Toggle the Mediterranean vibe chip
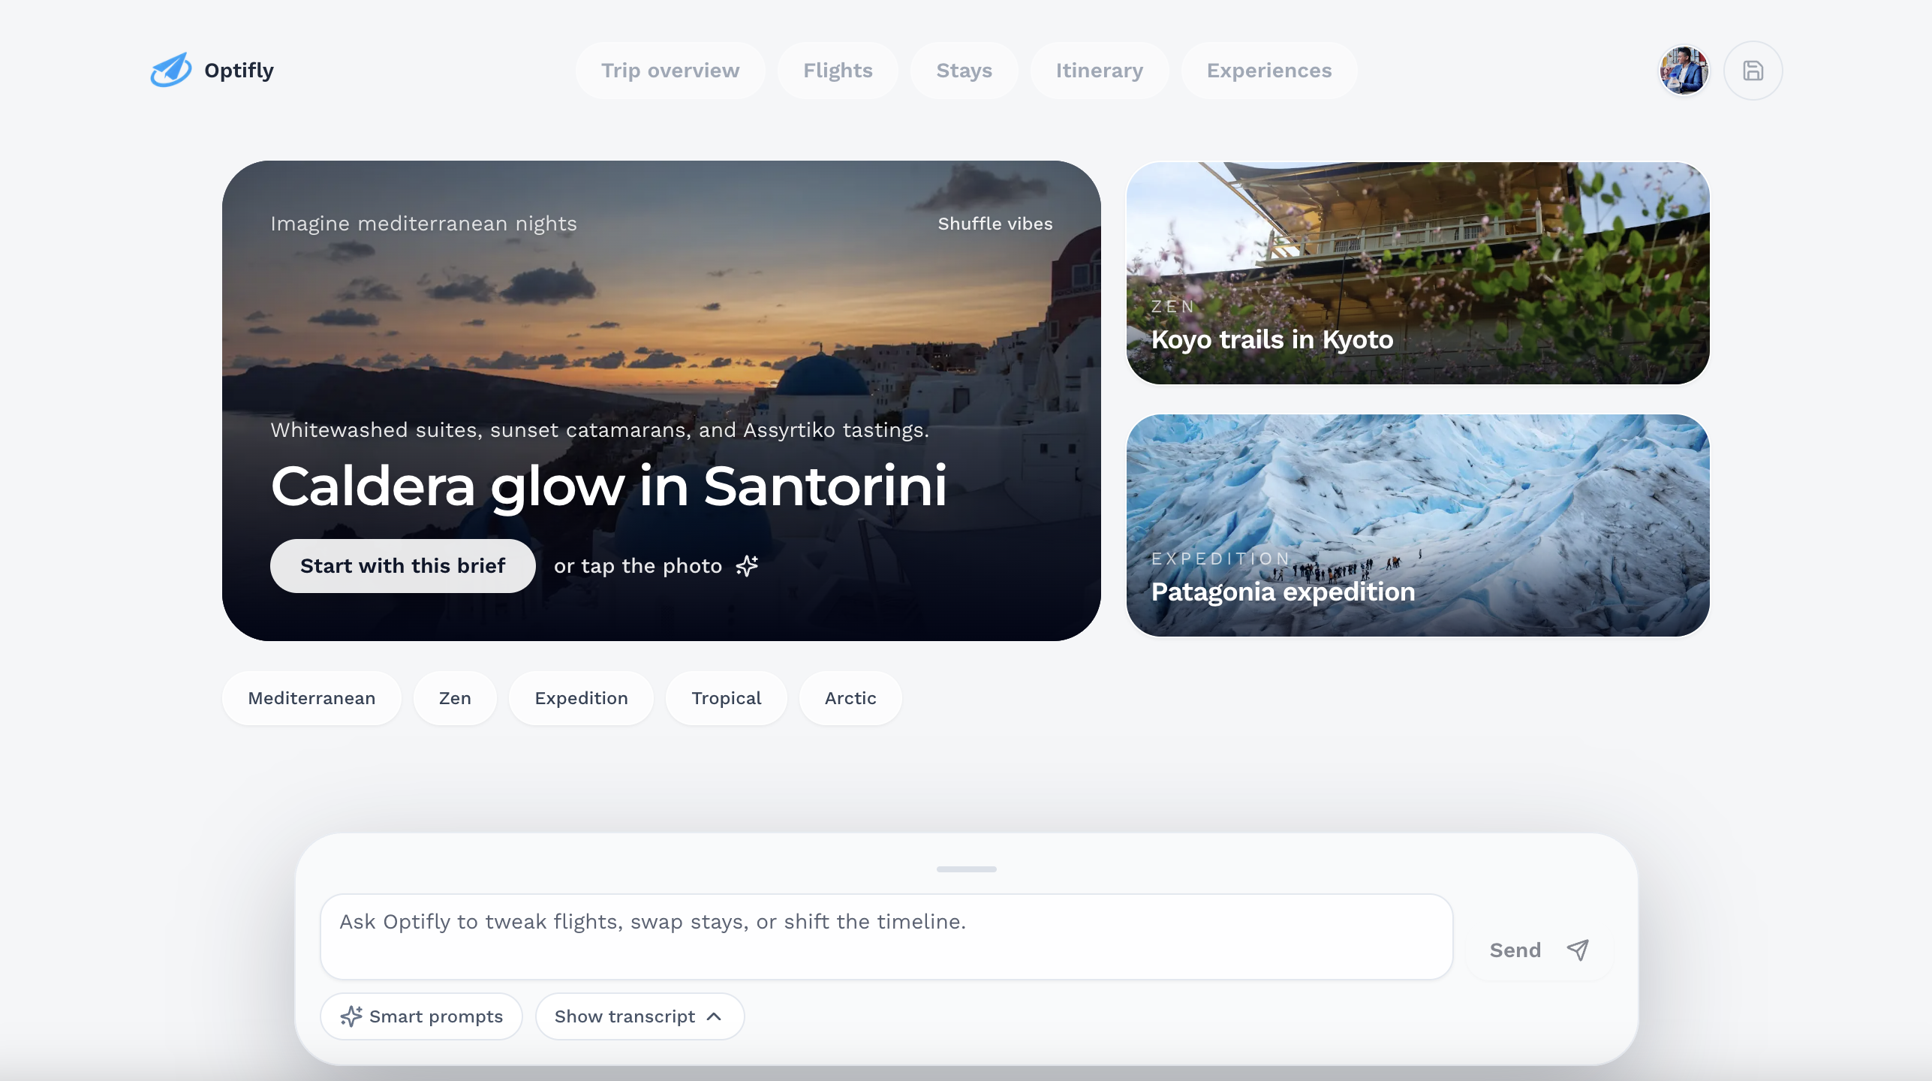 click(311, 698)
